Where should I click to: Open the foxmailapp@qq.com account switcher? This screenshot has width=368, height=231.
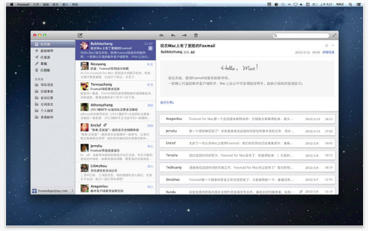click(x=53, y=191)
